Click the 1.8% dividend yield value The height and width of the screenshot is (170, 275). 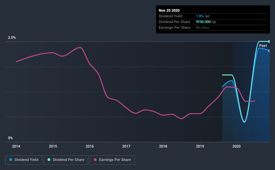pyautogui.click(x=200, y=16)
